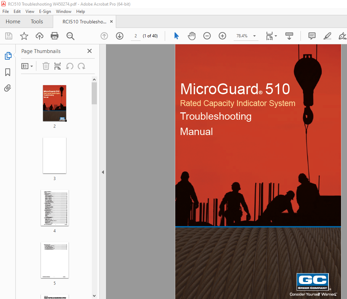Zoom in with plus icon
The height and width of the screenshot is (299, 347).
222,36
